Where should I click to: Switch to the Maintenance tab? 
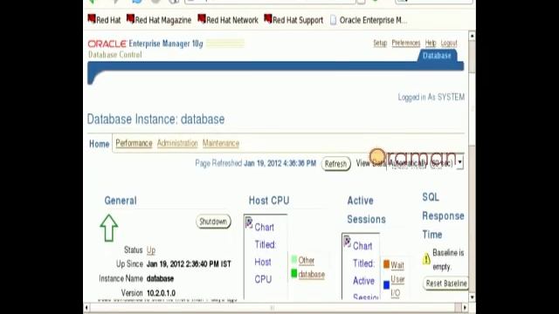(221, 143)
